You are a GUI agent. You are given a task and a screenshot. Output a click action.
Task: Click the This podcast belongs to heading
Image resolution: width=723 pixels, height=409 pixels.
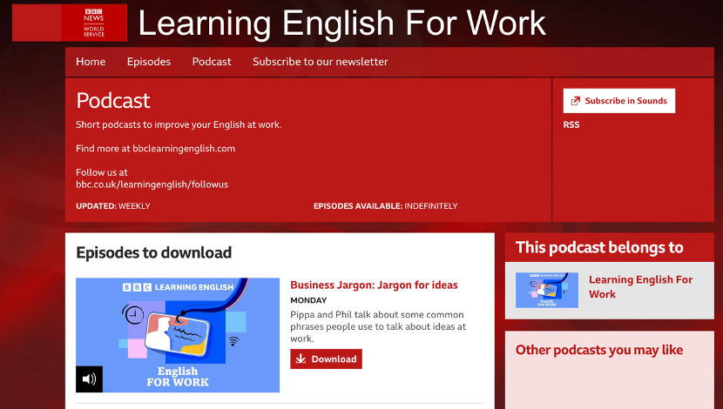pos(599,247)
